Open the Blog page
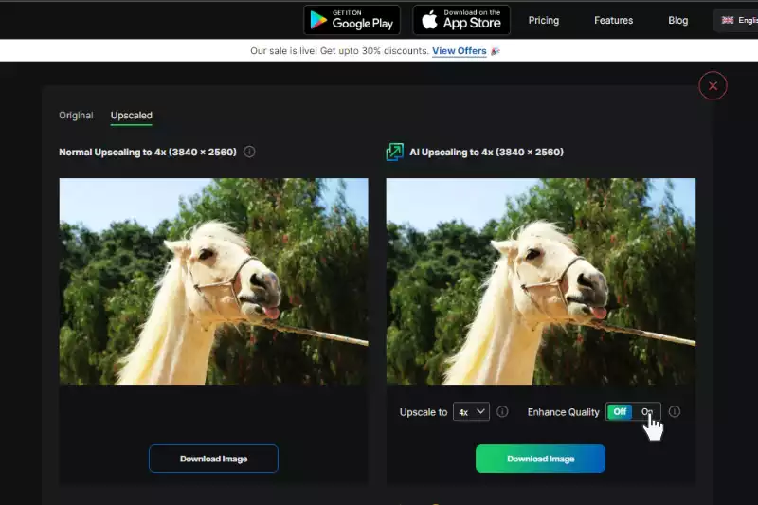 click(677, 20)
